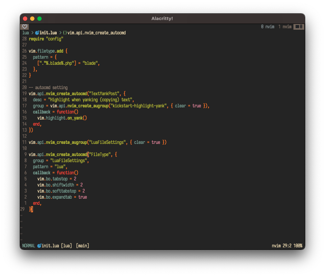
Task: Click the "LuaFileSettings" augroup creation line
Action: coord(98,142)
